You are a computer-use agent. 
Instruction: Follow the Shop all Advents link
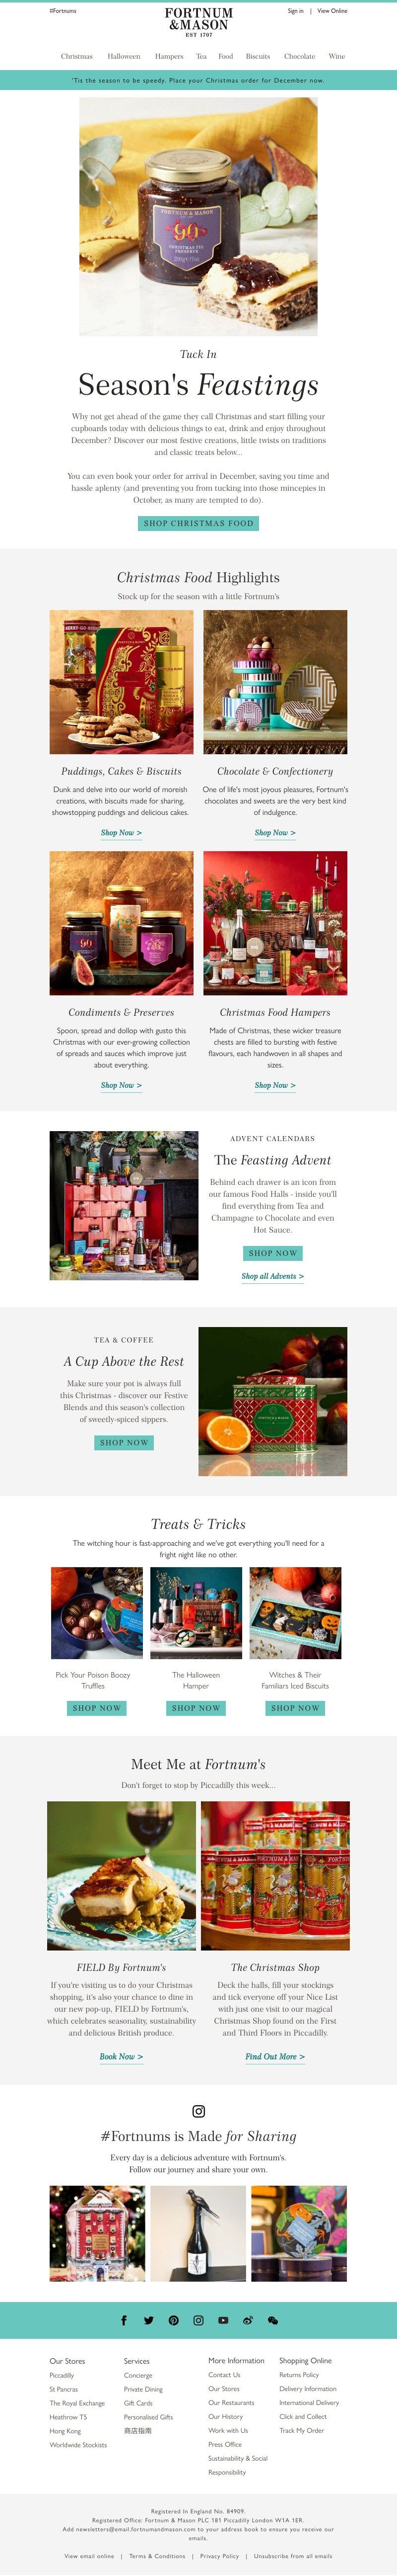click(x=272, y=1276)
